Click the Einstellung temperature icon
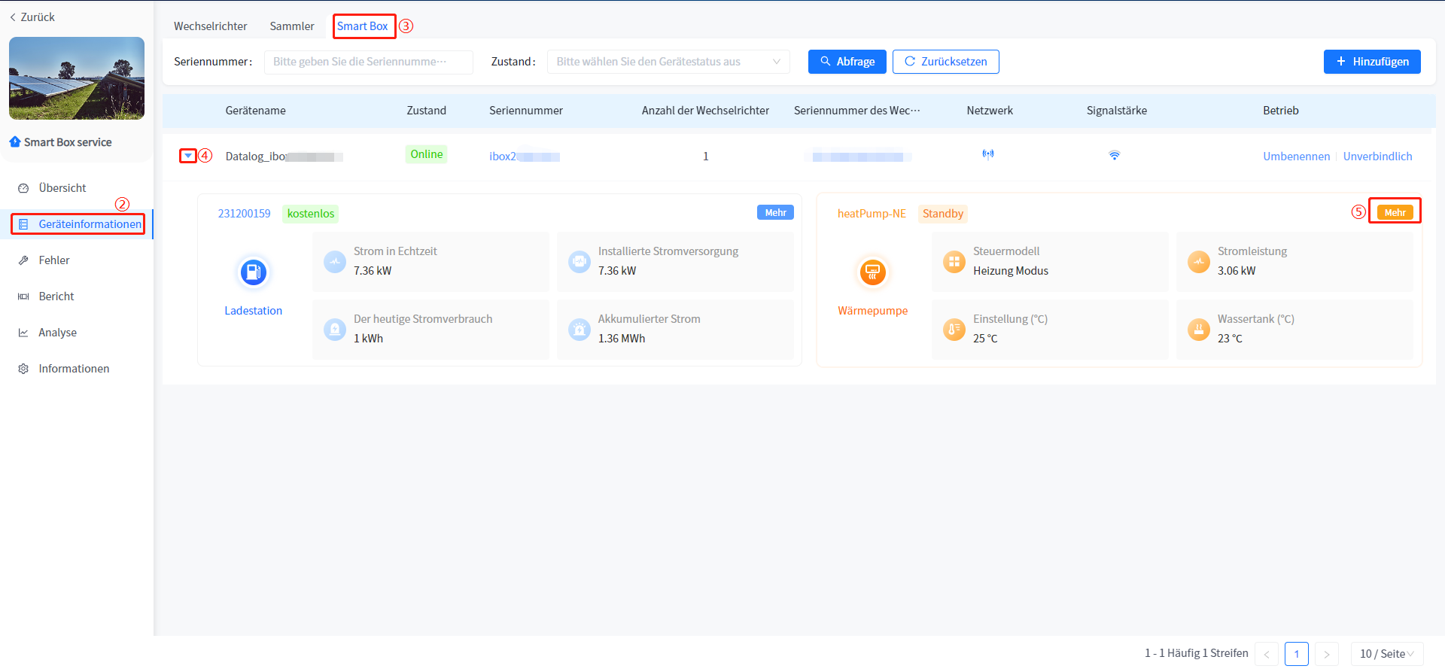 click(x=954, y=330)
